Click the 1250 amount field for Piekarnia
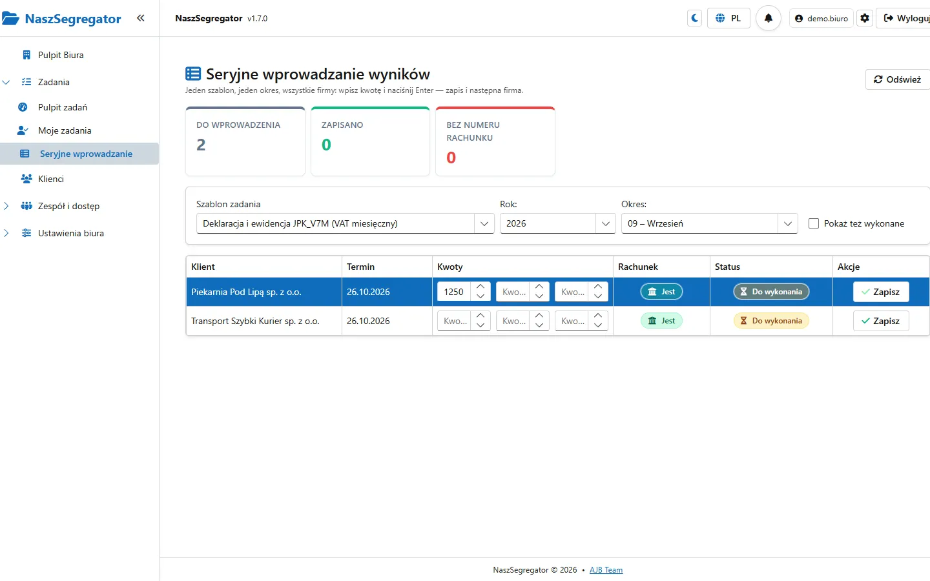This screenshot has height=581, width=930. [x=454, y=292]
